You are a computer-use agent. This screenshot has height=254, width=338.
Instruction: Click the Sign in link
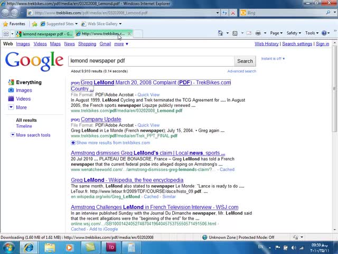tap(323, 44)
